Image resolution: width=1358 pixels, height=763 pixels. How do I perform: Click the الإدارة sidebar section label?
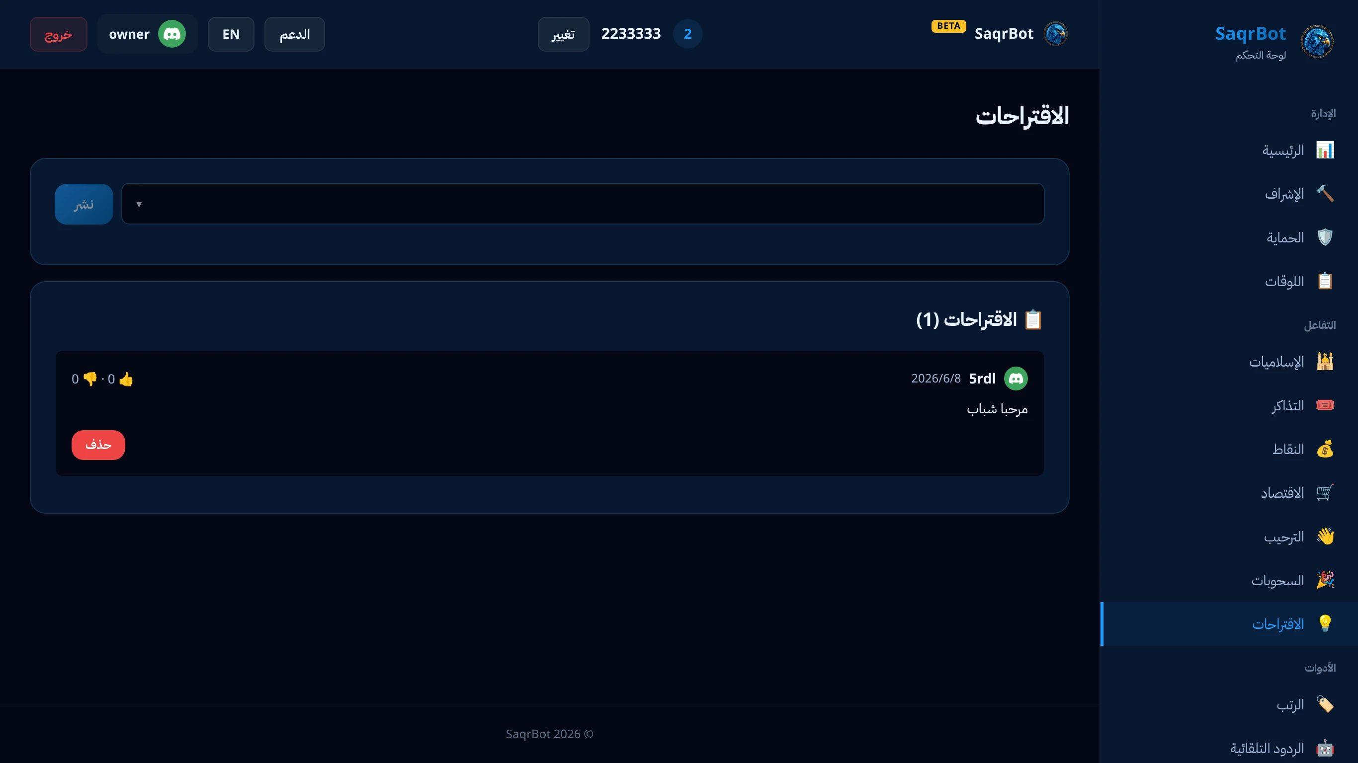pyautogui.click(x=1323, y=114)
